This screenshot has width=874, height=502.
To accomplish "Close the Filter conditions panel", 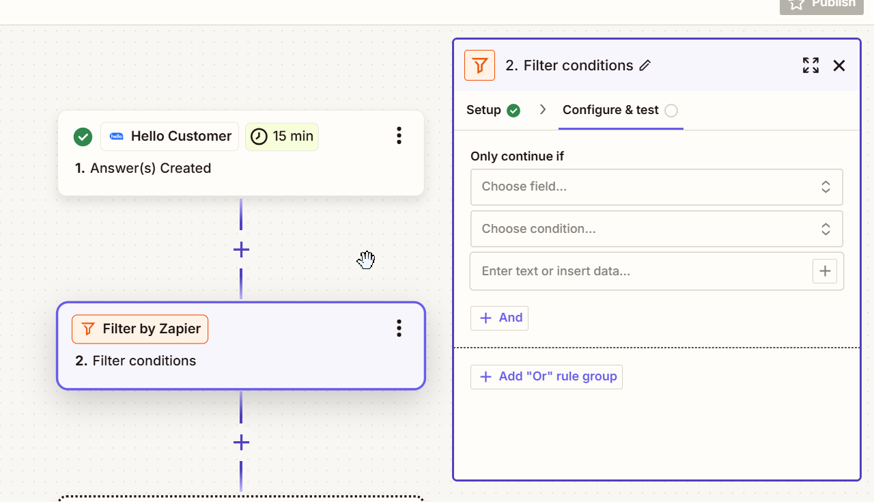I will [x=839, y=66].
